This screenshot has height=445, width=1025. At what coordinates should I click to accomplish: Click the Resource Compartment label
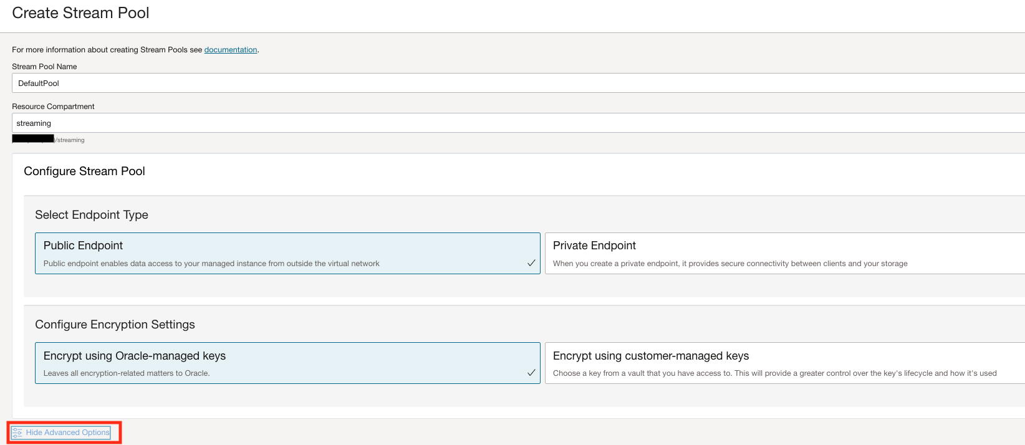53,107
